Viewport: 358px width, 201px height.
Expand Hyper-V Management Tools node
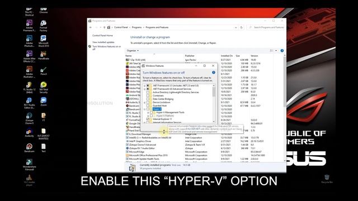coord(148,112)
